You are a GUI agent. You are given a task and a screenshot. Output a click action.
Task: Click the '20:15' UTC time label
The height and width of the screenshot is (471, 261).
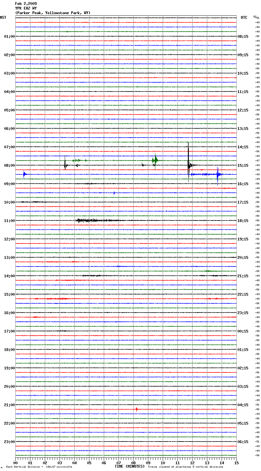[x=243, y=258]
